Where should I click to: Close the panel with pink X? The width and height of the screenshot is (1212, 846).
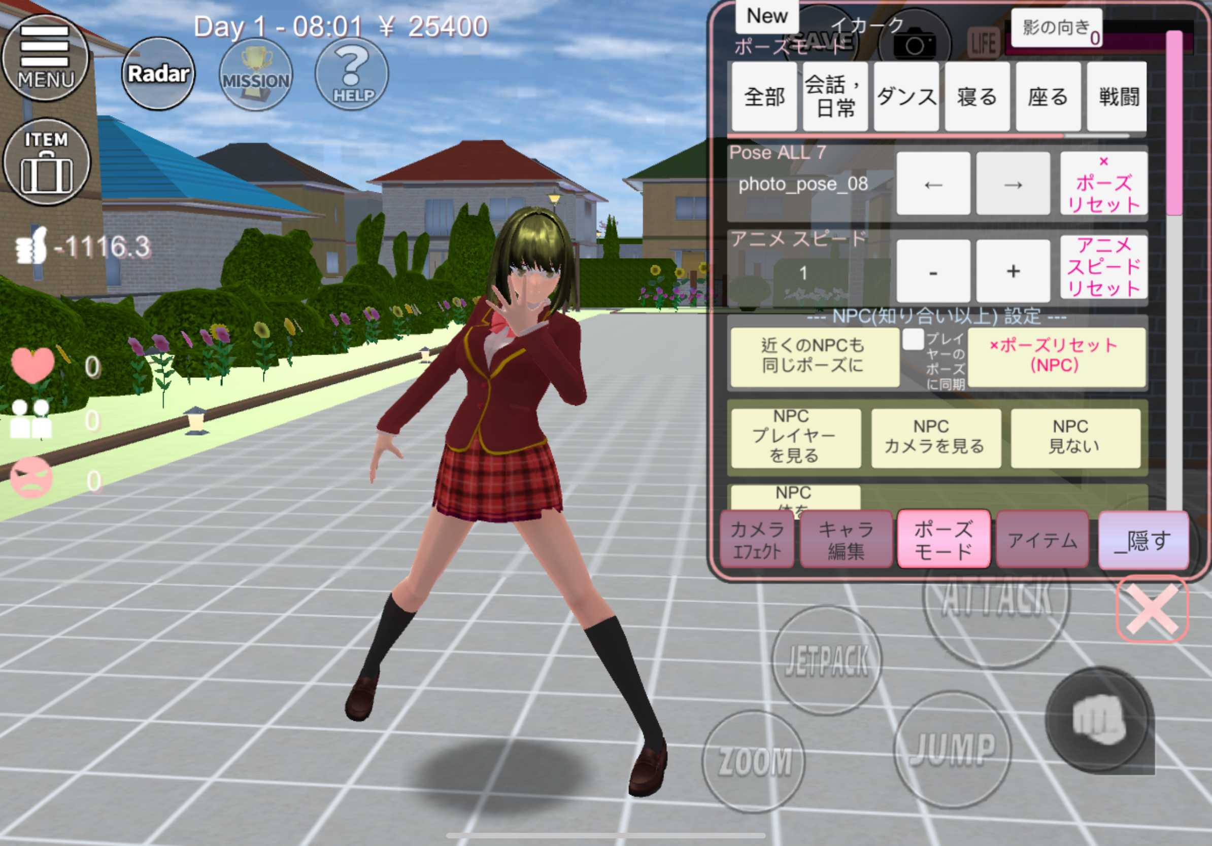point(1152,609)
